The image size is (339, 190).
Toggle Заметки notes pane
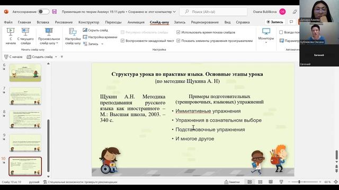click(232, 182)
